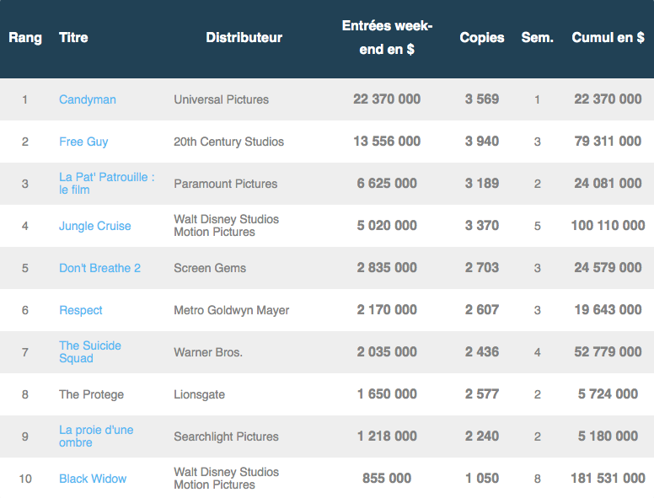Open La proie d'une ombre link

(x=96, y=436)
